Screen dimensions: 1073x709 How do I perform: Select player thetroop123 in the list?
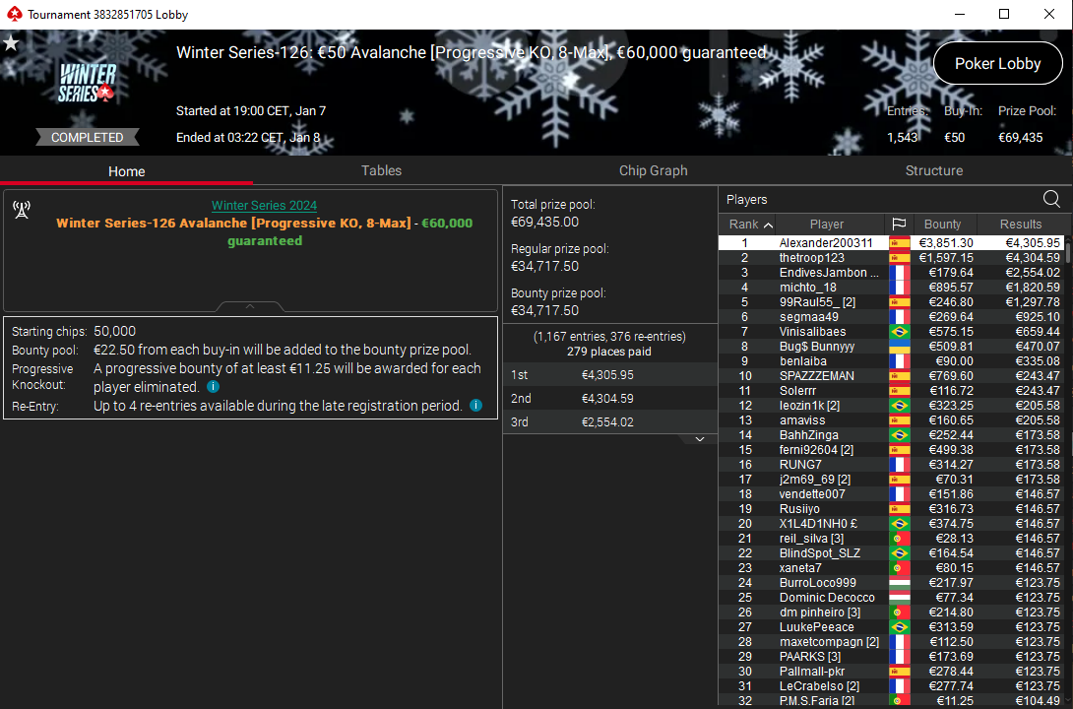(891, 258)
